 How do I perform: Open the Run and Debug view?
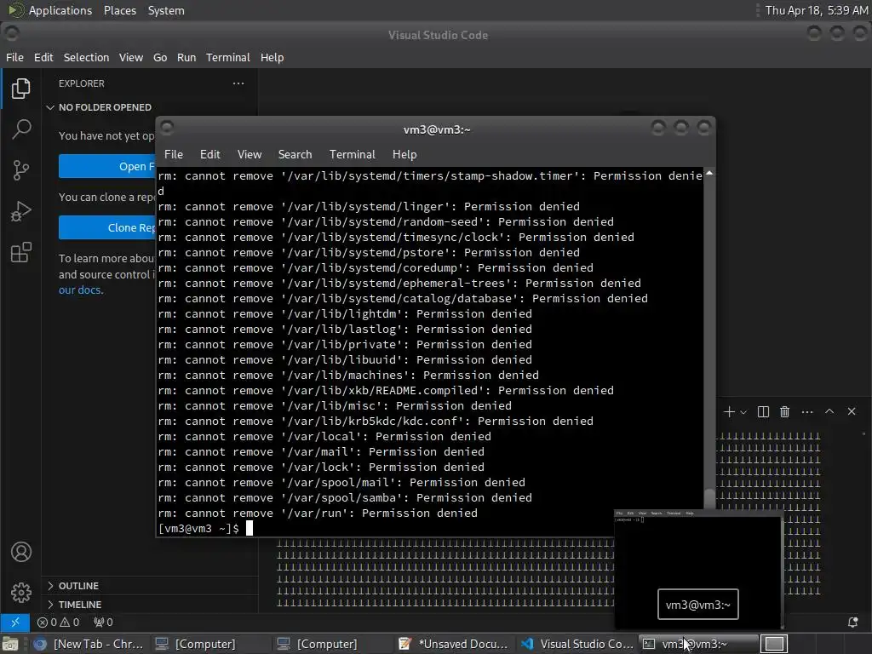point(20,211)
